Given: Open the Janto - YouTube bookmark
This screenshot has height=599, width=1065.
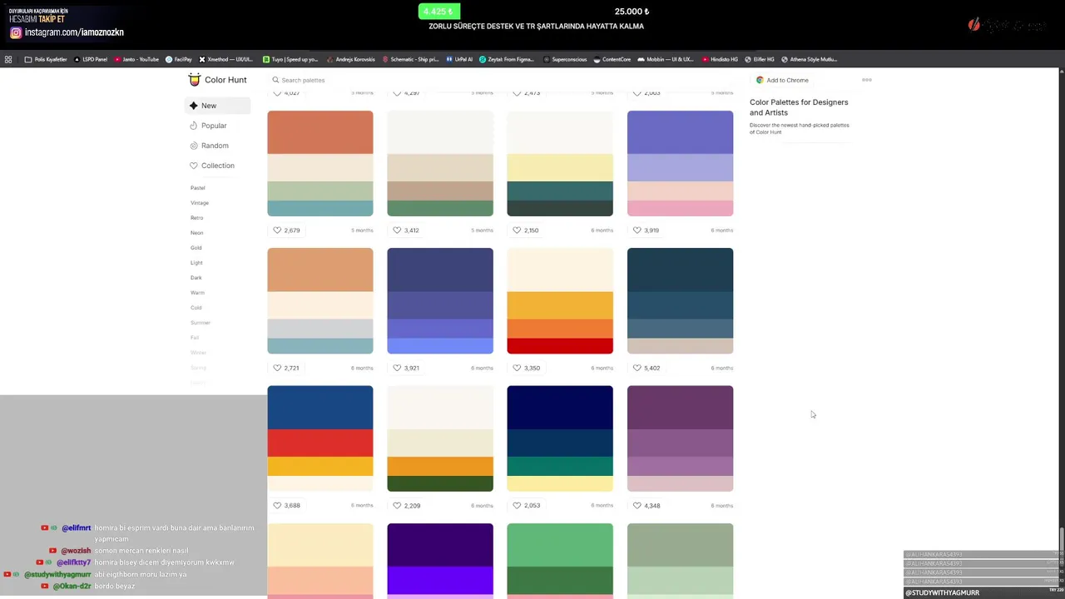Looking at the screenshot, I should click(136, 59).
